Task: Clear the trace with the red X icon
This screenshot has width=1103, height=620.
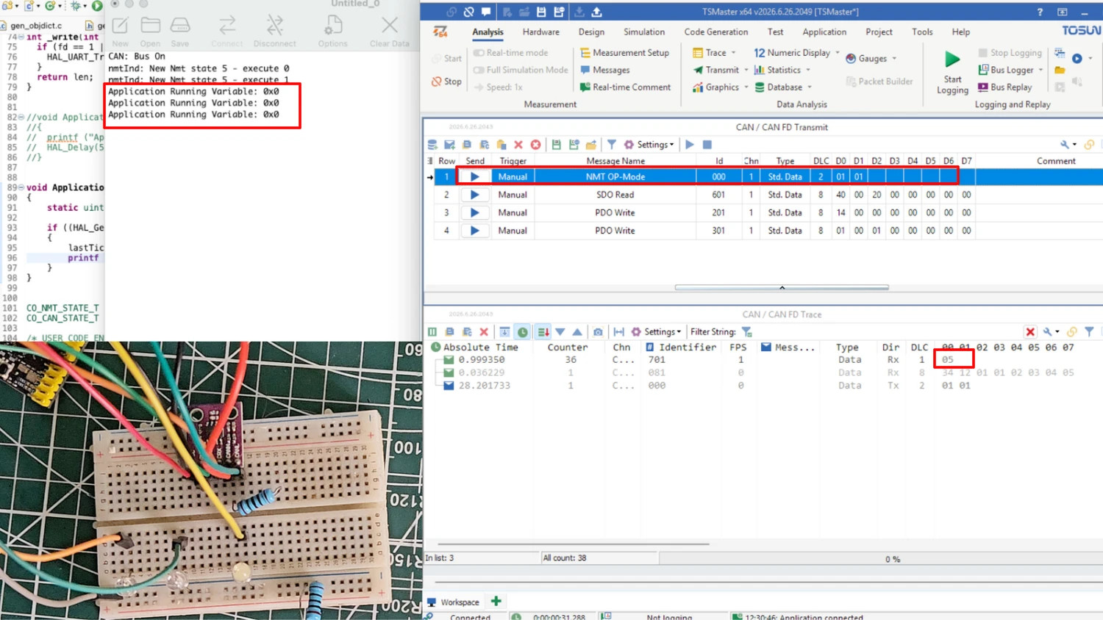Action: pyautogui.click(x=484, y=332)
